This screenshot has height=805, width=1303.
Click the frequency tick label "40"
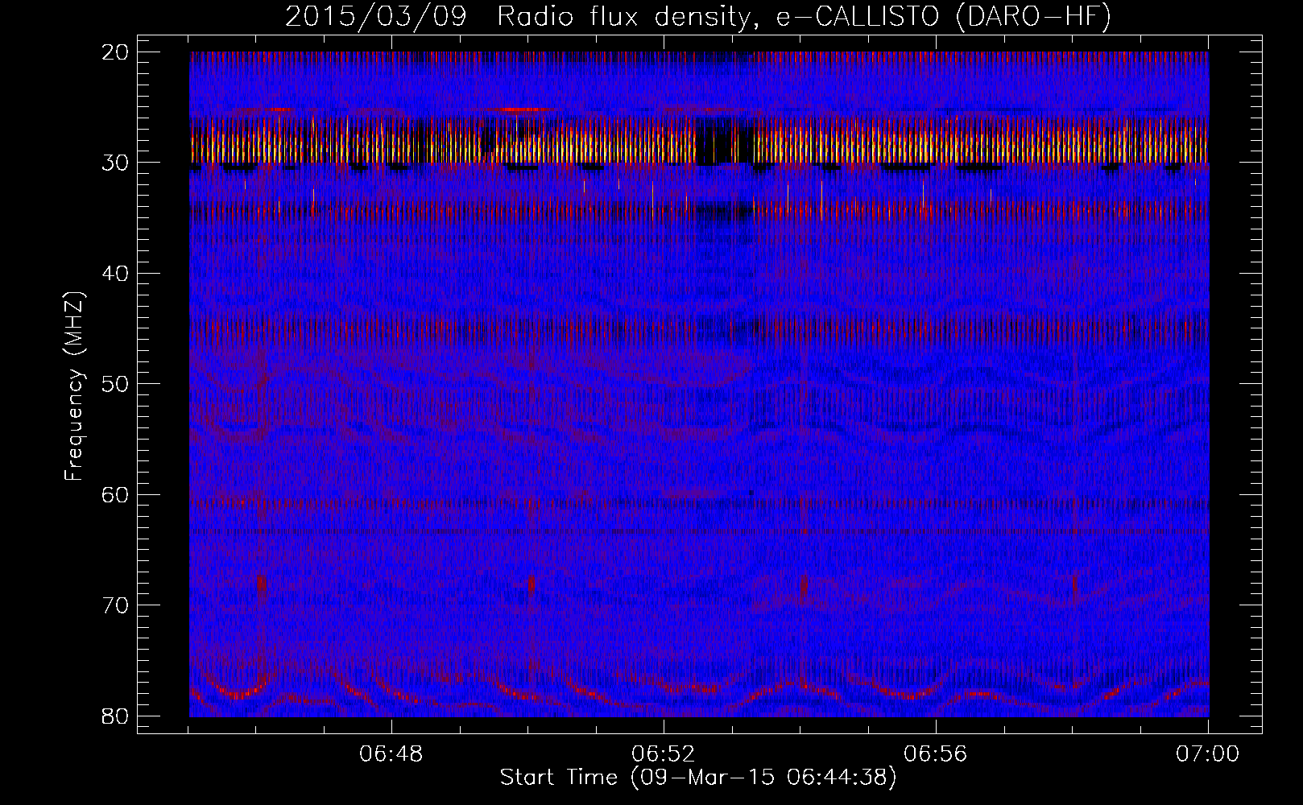coord(116,274)
